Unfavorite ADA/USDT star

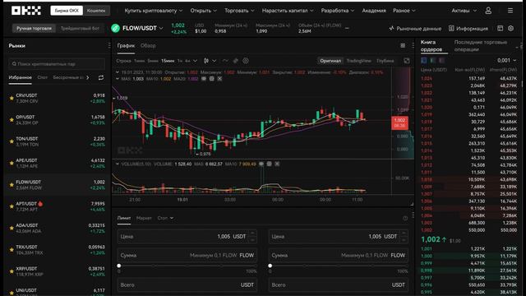click(12, 229)
